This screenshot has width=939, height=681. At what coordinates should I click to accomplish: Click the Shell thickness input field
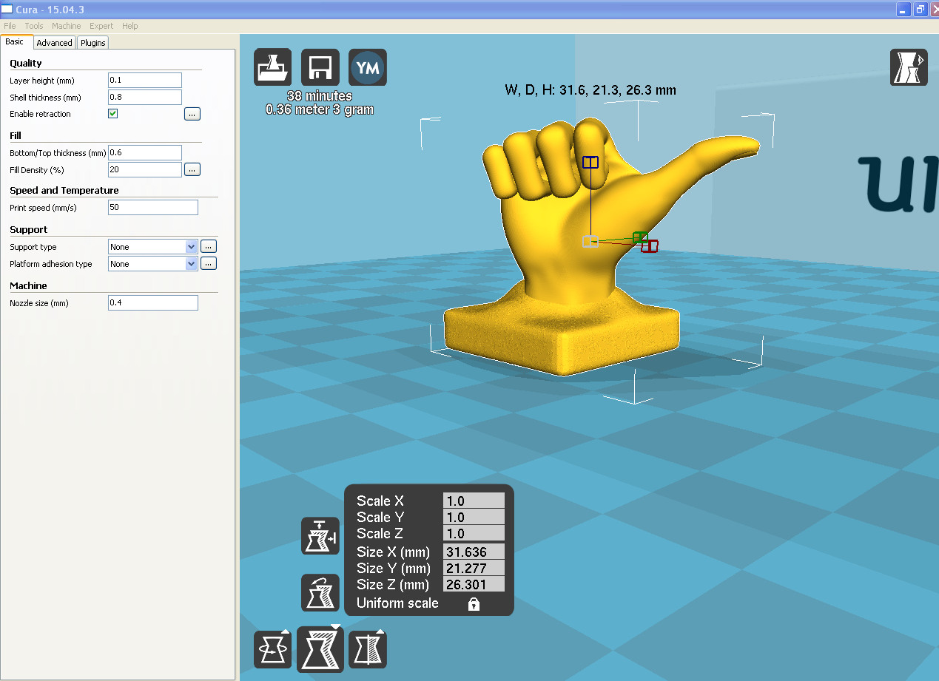pos(145,97)
